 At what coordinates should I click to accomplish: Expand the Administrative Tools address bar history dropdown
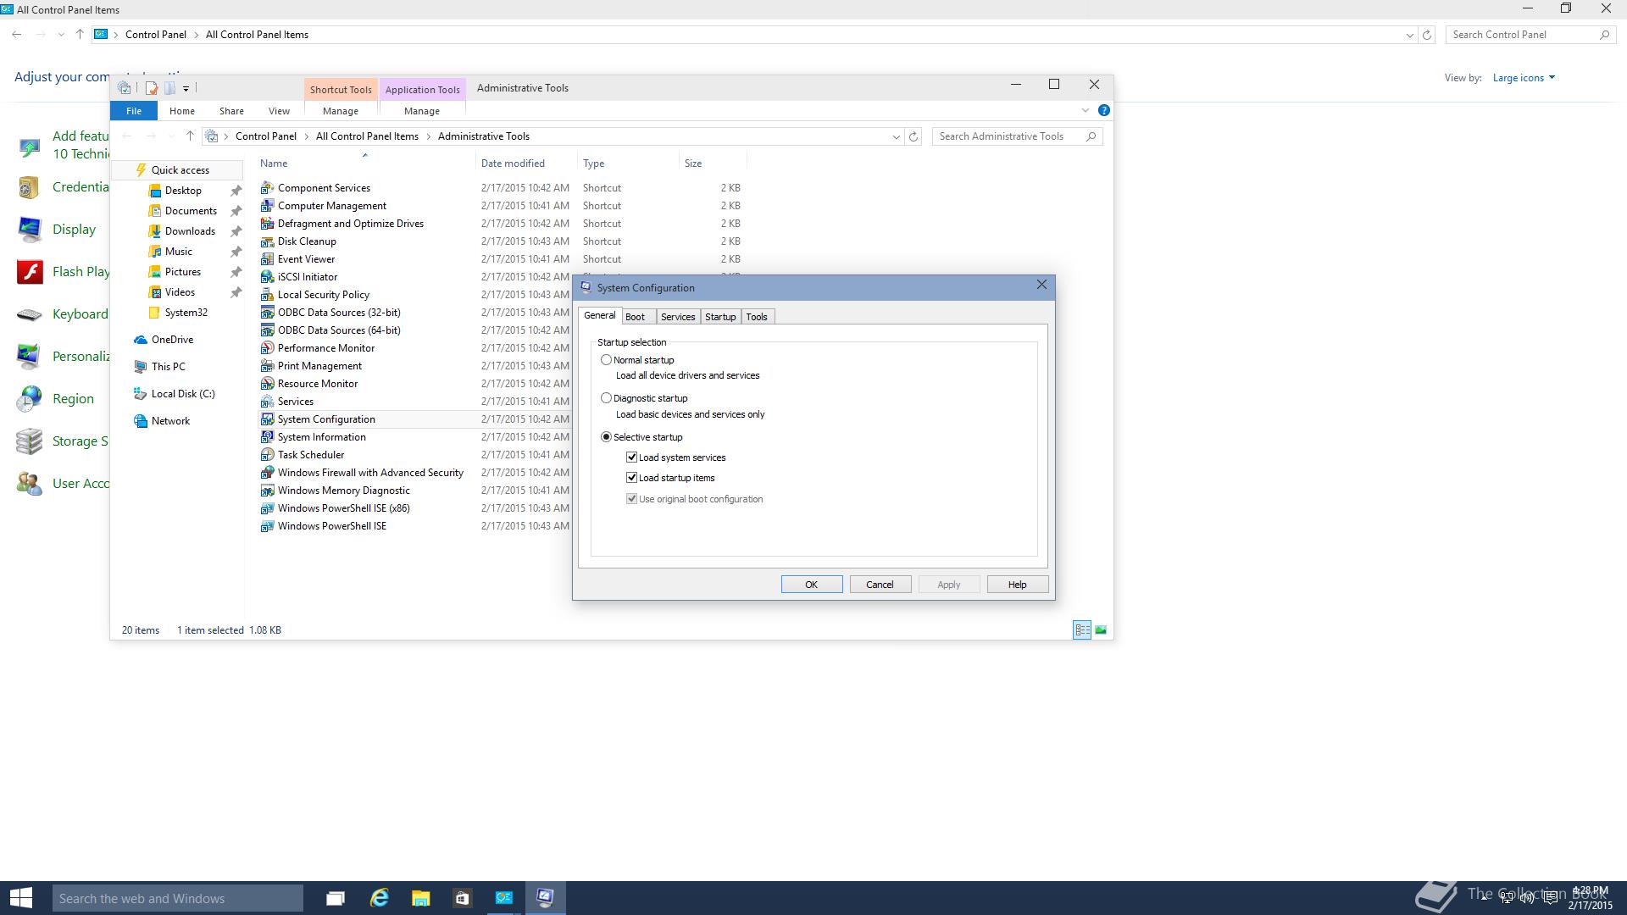click(896, 136)
